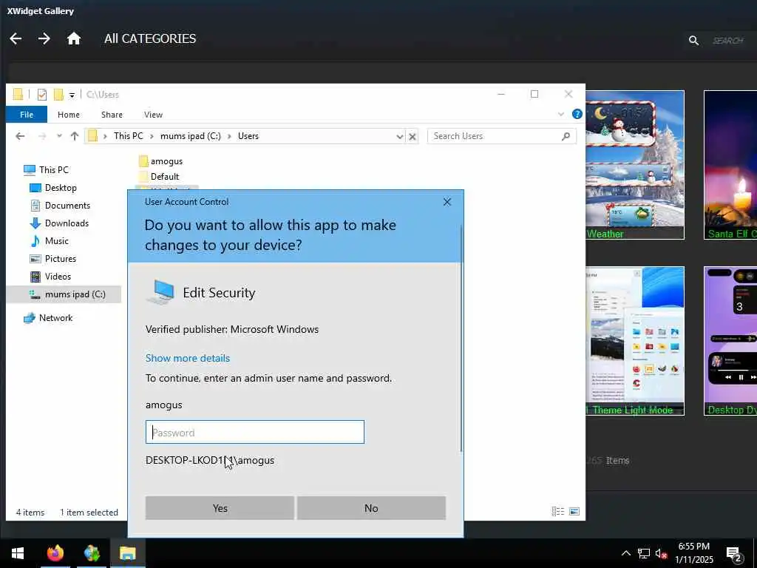The height and width of the screenshot is (568, 757).
Task: Click the New folder quick access icon
Action: 58,95
